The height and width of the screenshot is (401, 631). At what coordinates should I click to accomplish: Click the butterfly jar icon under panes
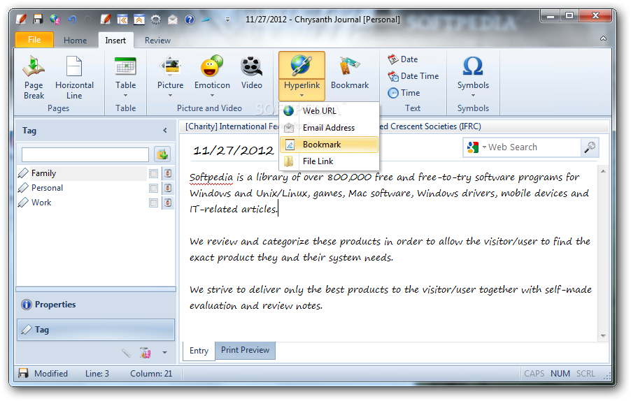(145, 353)
